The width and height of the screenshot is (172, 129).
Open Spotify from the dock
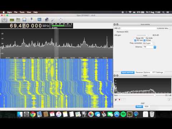click(x=123, y=114)
